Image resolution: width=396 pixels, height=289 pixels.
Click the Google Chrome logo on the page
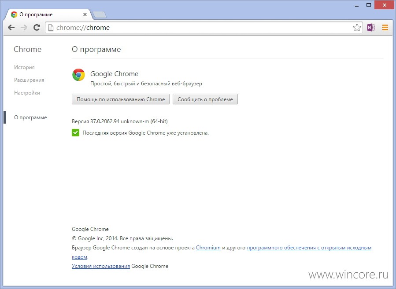[78, 75]
